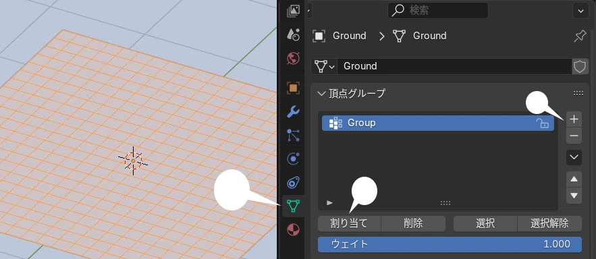Click the Ground mesh data breadcrumb

[420, 36]
